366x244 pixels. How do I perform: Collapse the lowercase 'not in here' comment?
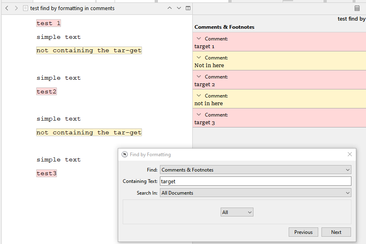[x=199, y=95]
